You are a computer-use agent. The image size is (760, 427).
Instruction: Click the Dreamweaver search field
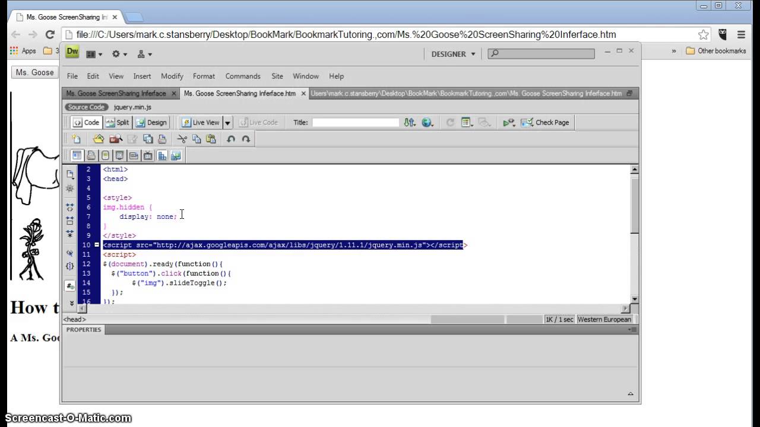[x=541, y=53]
